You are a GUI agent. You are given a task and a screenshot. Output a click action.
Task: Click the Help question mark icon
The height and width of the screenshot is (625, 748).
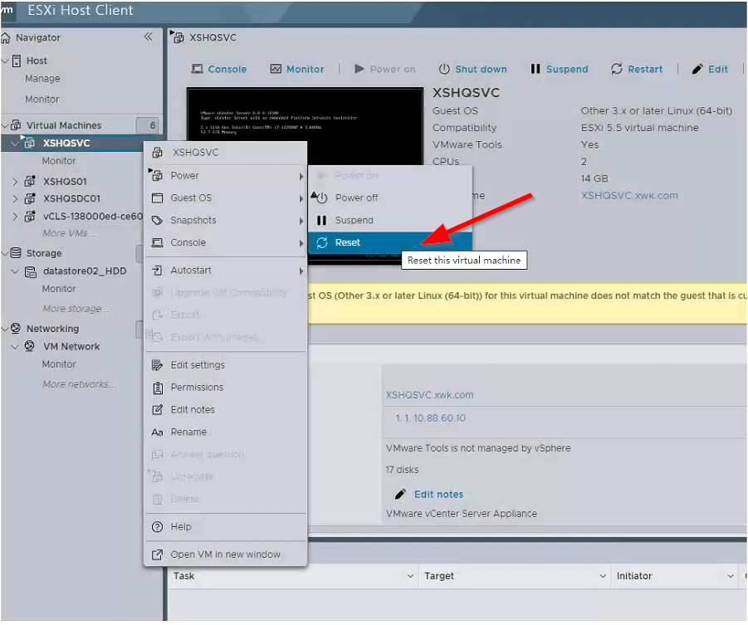(157, 527)
